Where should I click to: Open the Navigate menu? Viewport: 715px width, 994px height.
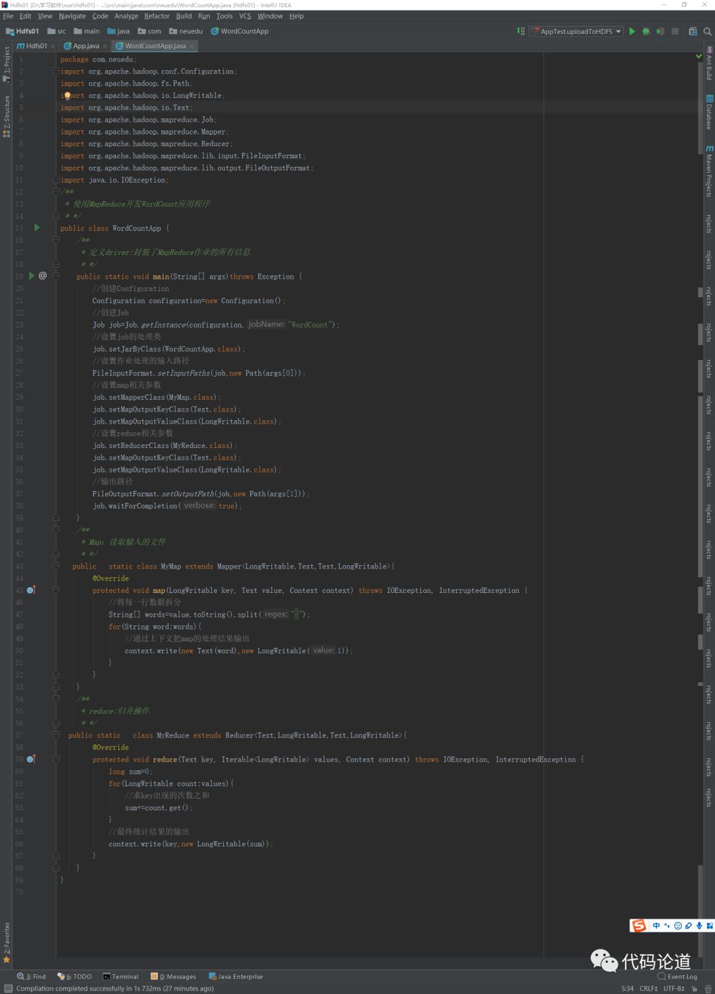[x=72, y=16]
